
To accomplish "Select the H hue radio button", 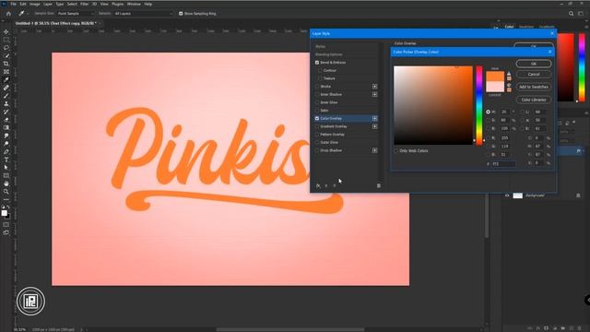I will (x=488, y=112).
